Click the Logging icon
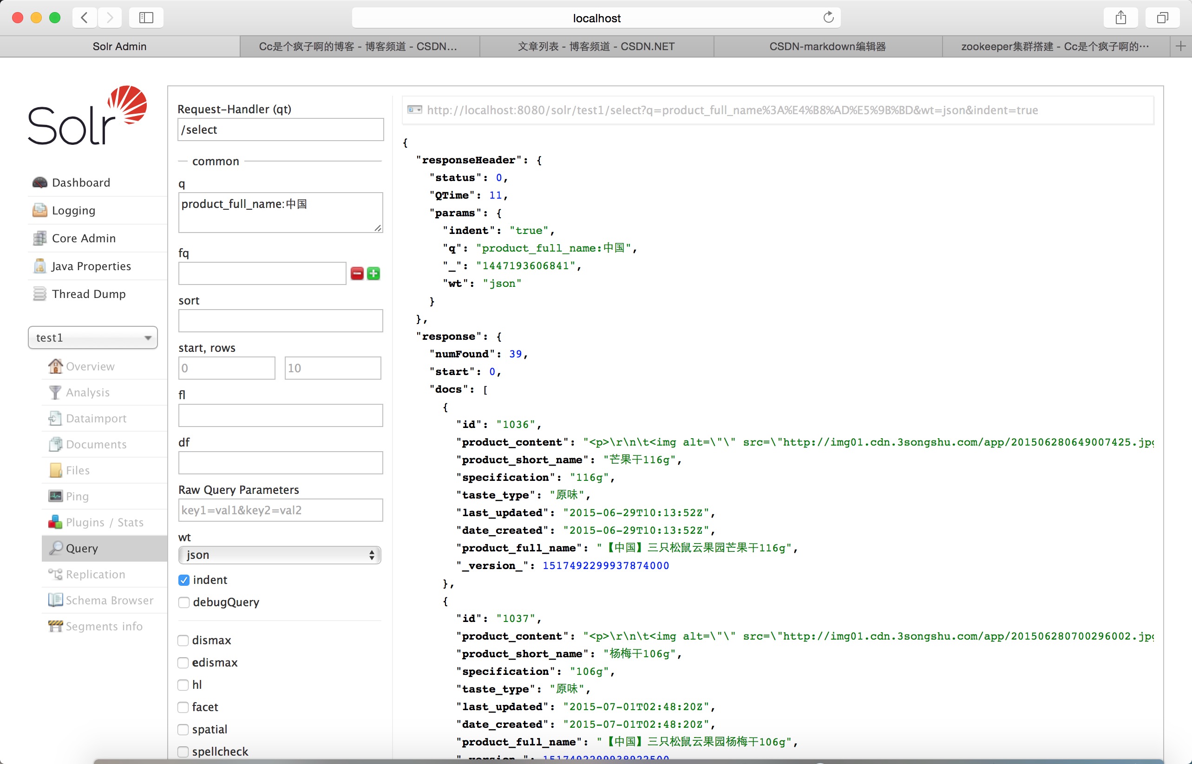Image resolution: width=1192 pixels, height=764 pixels. pyautogui.click(x=39, y=210)
